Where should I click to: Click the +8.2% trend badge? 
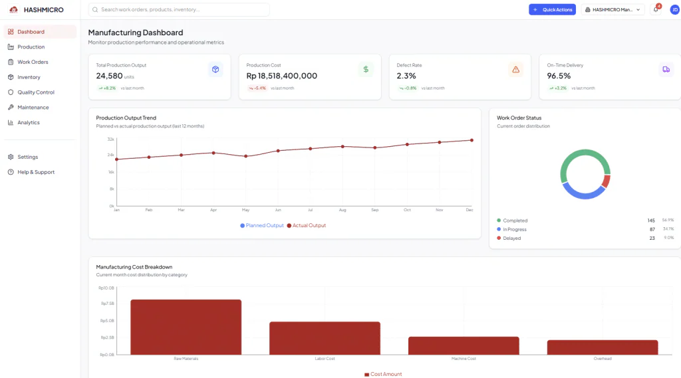coord(107,88)
